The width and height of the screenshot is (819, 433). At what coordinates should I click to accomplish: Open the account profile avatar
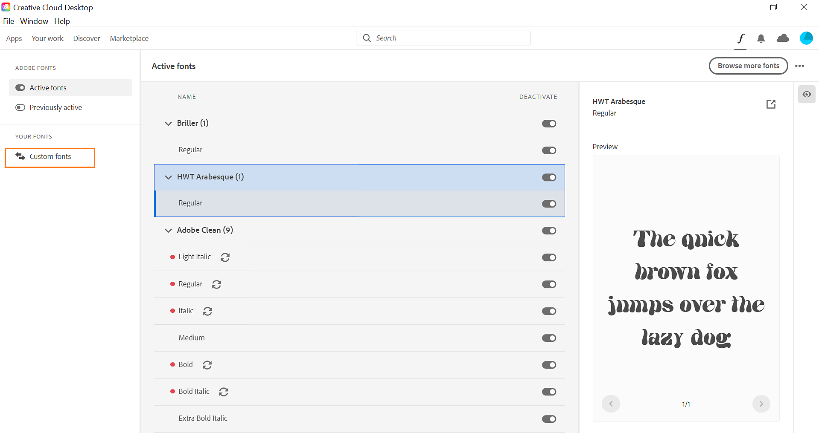pyautogui.click(x=806, y=38)
